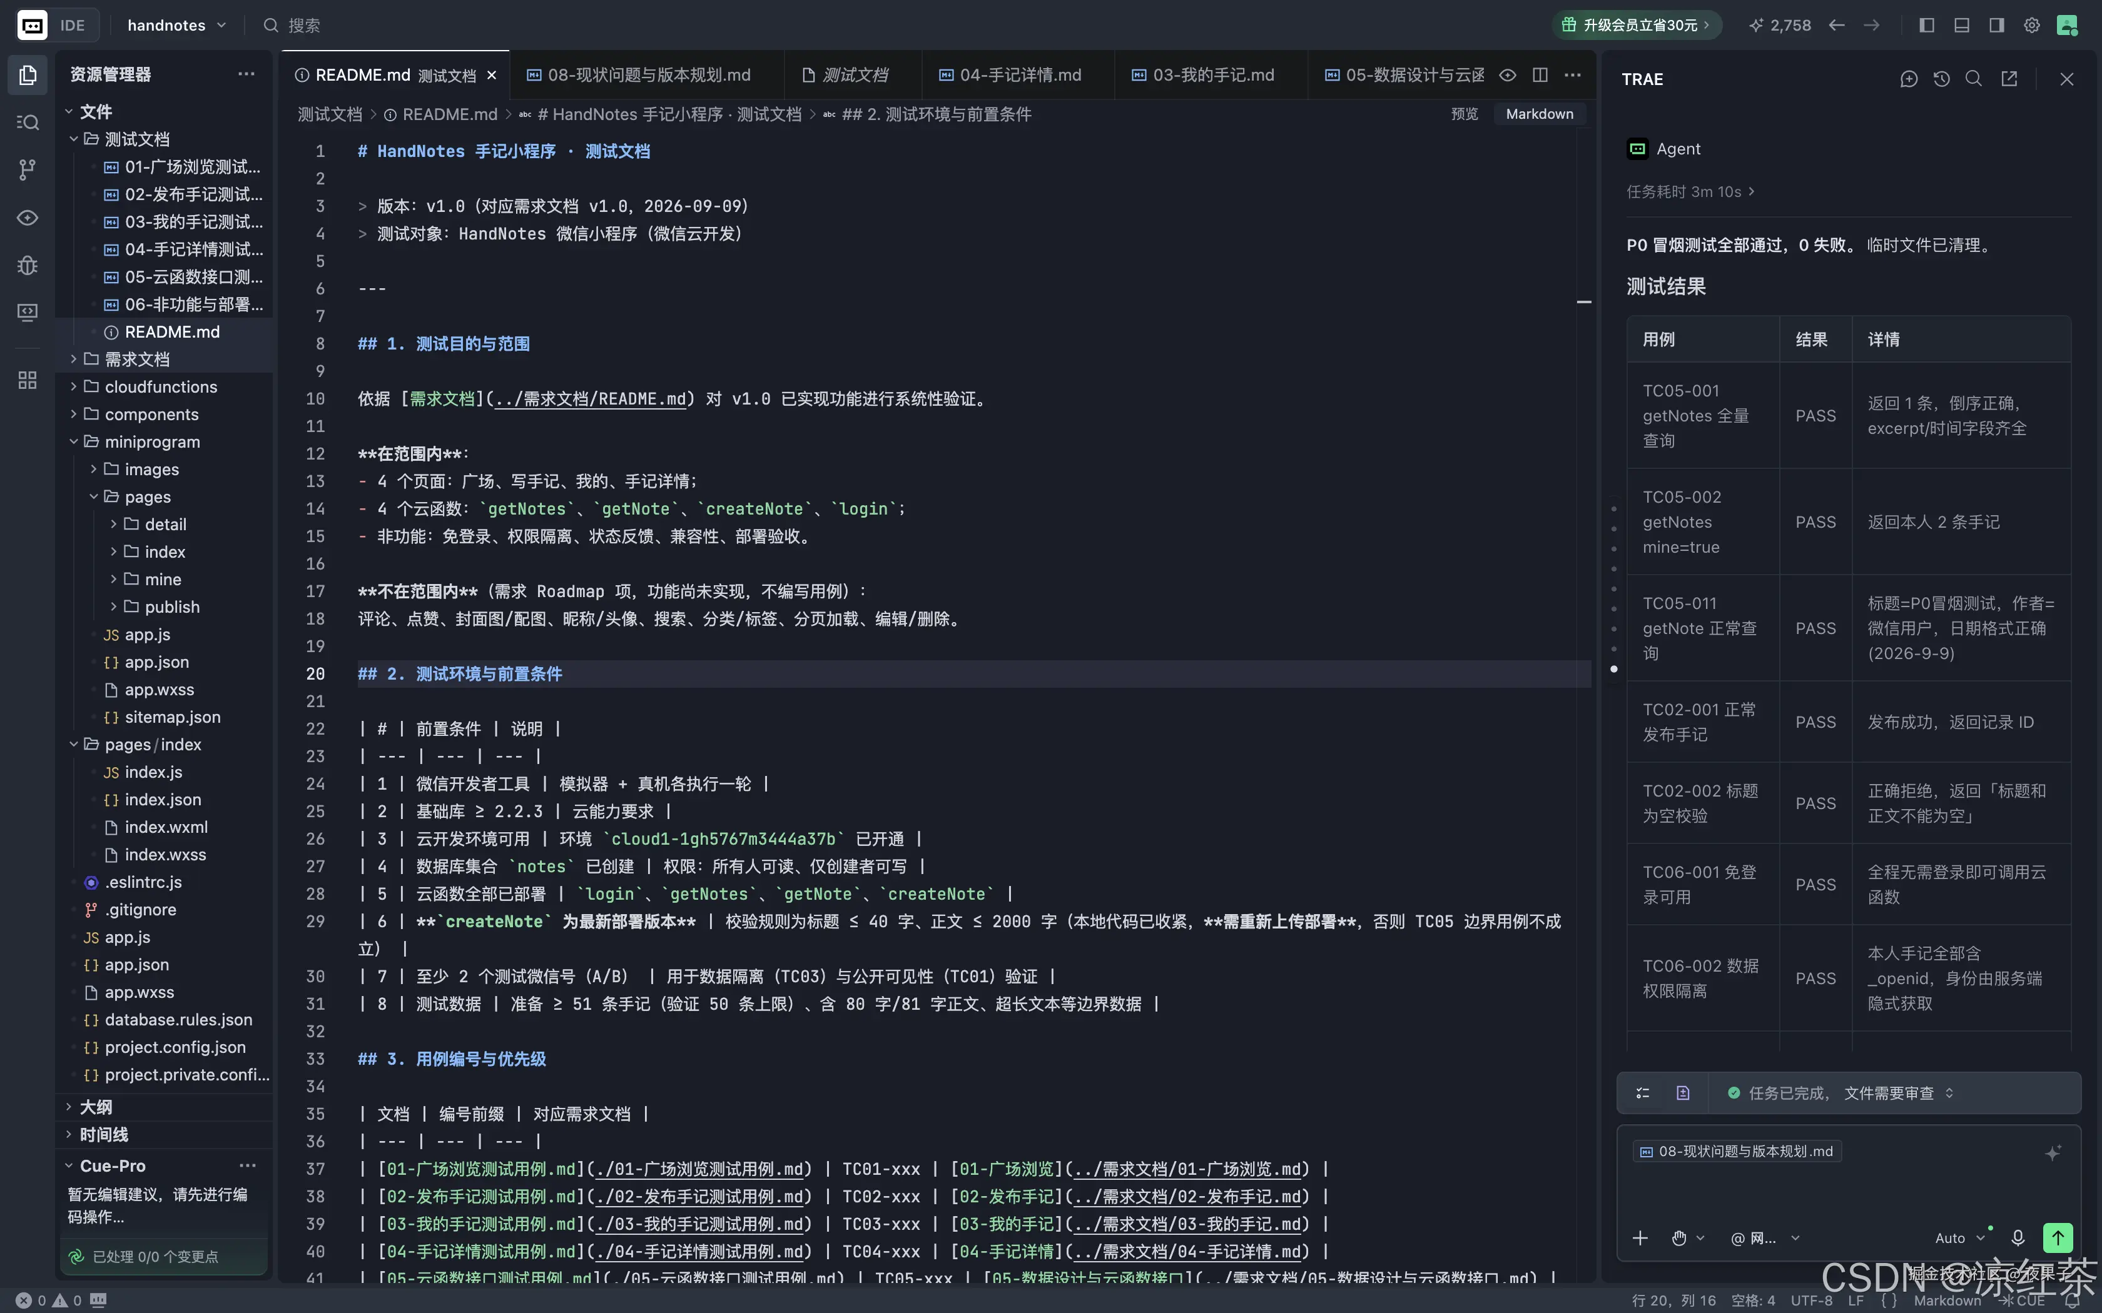Switch to the 测试文档 editor tab

coord(853,76)
